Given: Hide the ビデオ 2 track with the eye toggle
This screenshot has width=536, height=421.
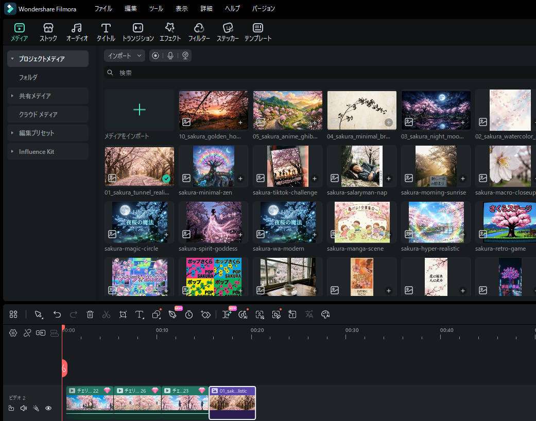Looking at the screenshot, I should [x=48, y=408].
